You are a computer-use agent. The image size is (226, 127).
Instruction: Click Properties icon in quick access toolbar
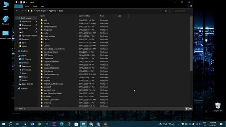click(21, 2)
